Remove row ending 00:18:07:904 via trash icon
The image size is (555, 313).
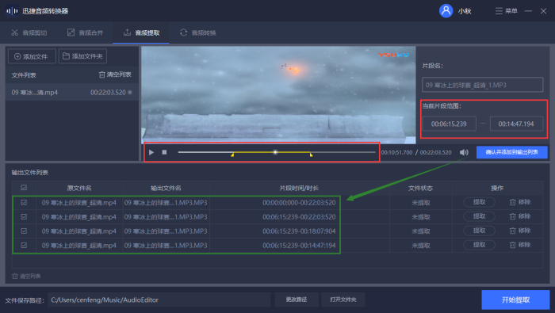click(512, 231)
